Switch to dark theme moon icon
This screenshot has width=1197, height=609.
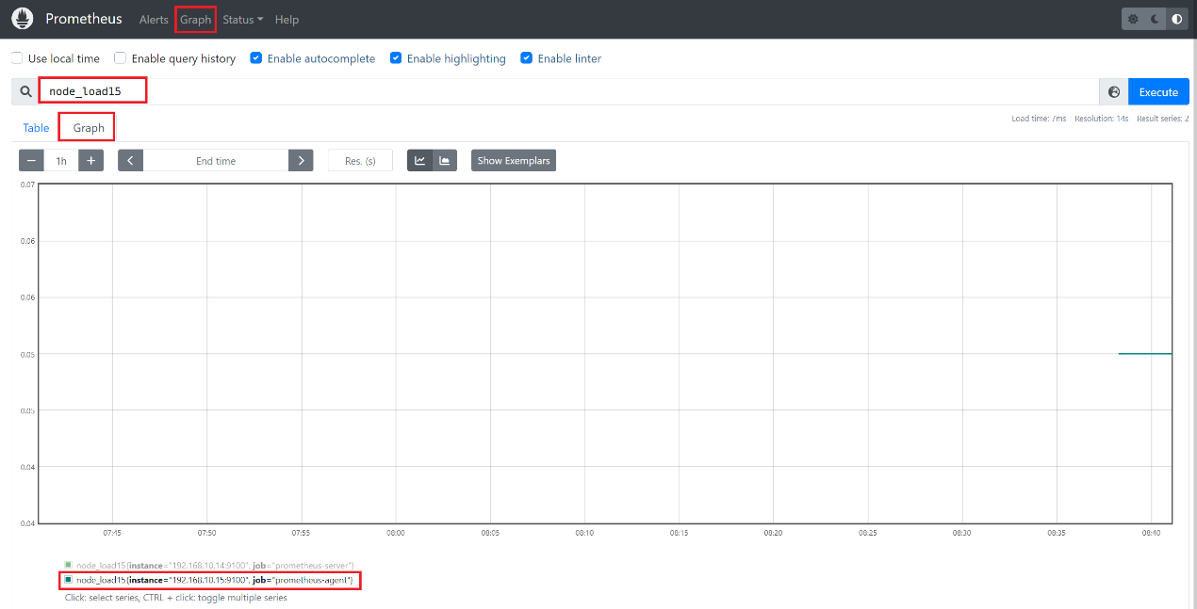click(1155, 19)
